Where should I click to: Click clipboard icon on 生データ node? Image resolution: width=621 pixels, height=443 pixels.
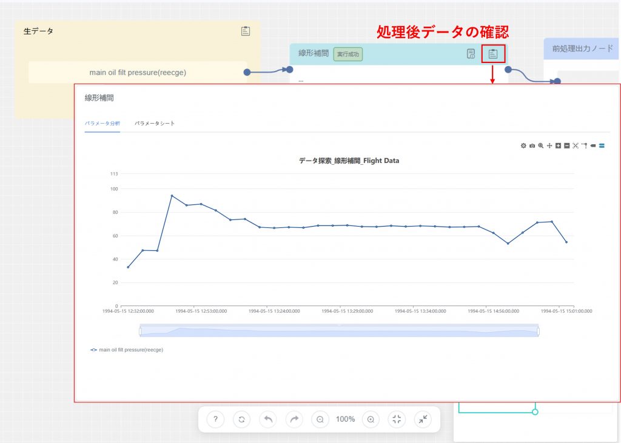[x=245, y=32]
